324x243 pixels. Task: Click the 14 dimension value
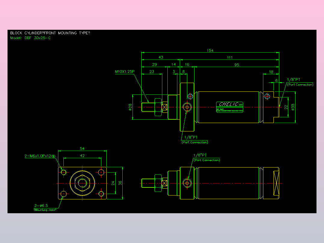[174, 64]
